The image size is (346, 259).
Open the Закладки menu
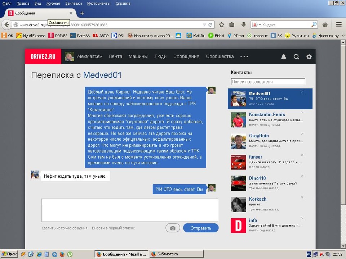74,4
